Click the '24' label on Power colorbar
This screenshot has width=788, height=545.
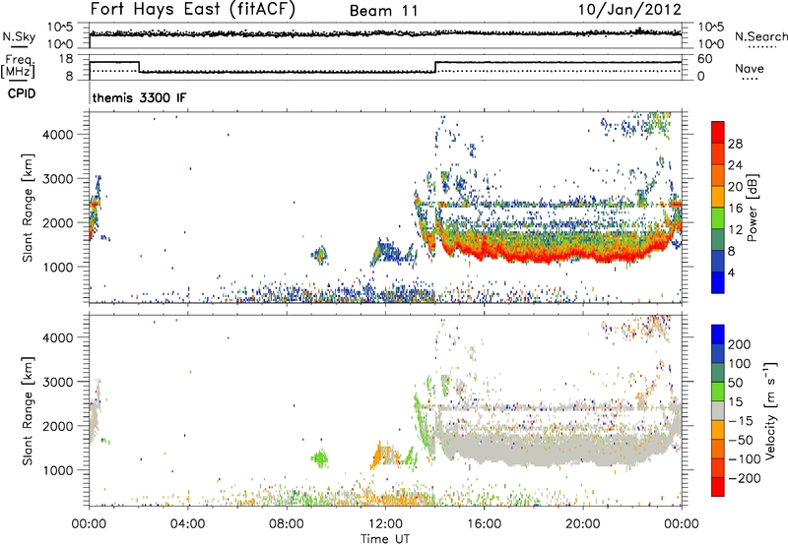(735, 165)
